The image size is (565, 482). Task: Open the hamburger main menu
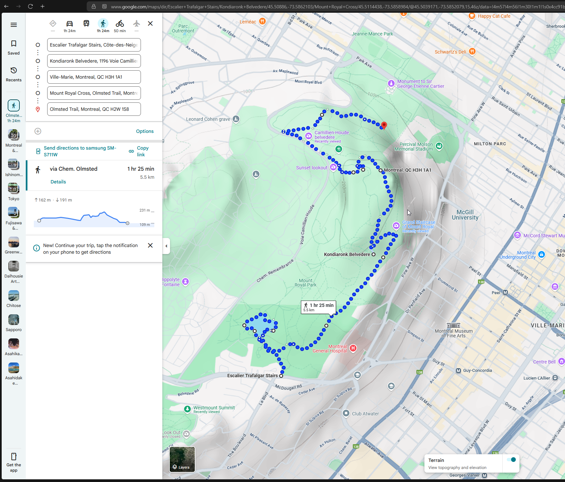(14, 25)
